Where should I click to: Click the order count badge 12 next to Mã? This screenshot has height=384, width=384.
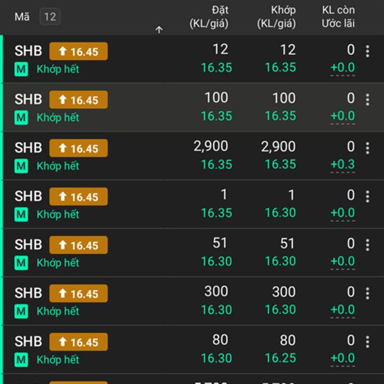[50, 17]
